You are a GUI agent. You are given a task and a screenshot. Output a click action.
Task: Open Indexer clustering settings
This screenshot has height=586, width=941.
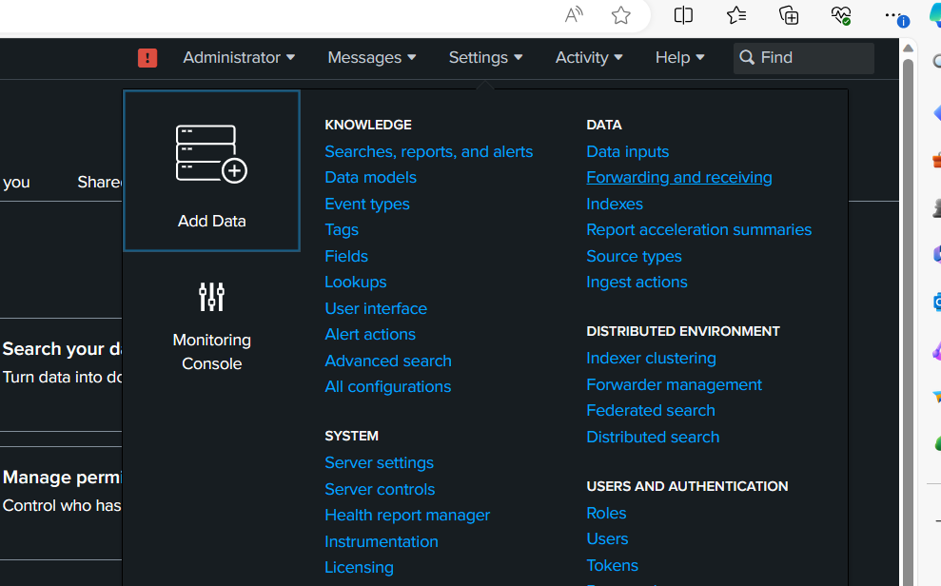pos(651,359)
